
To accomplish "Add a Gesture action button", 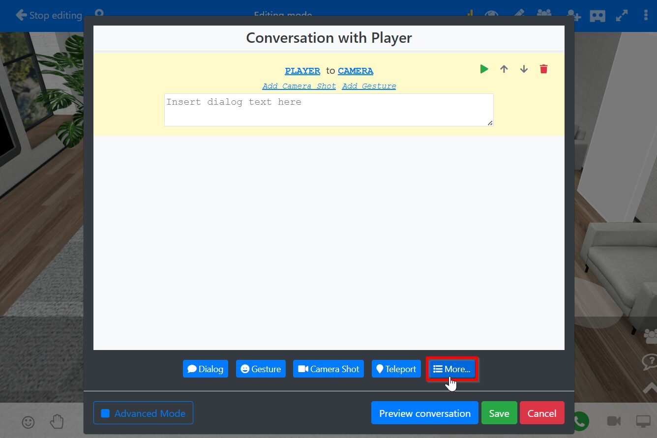I will 261,369.
